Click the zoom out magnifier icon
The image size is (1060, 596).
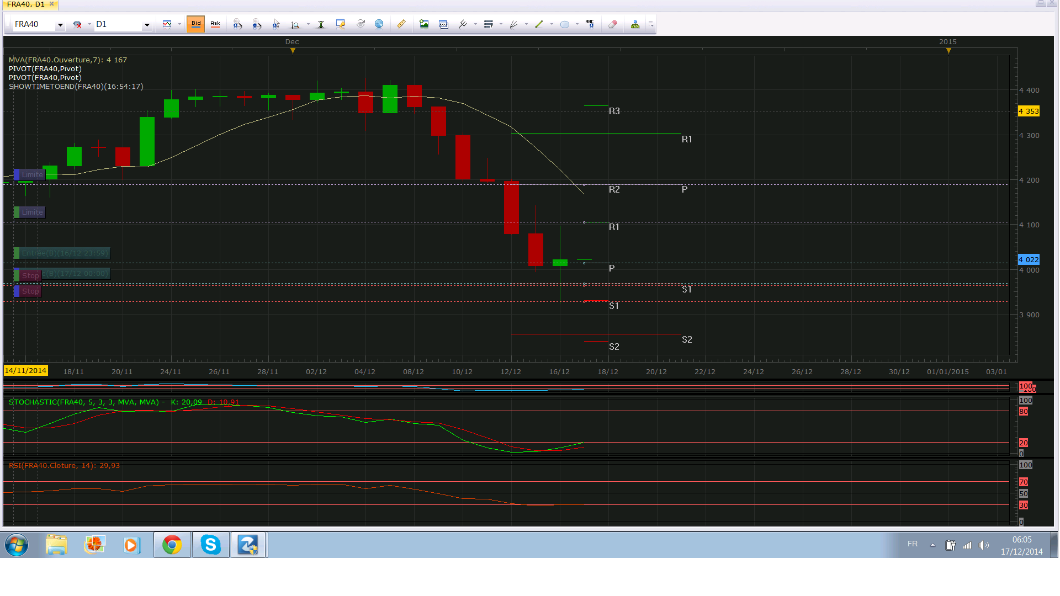point(257,24)
